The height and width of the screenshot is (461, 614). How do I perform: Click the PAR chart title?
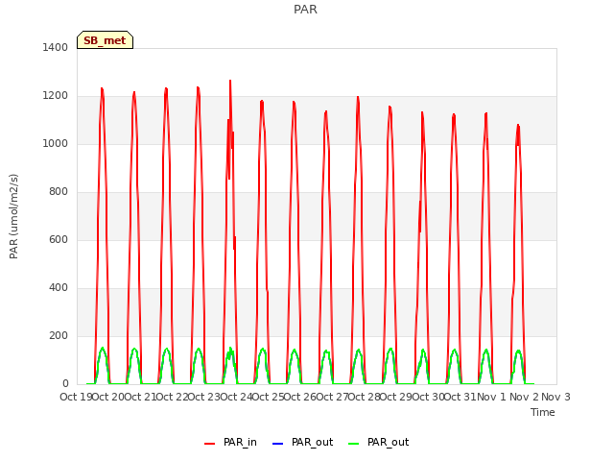305,9
